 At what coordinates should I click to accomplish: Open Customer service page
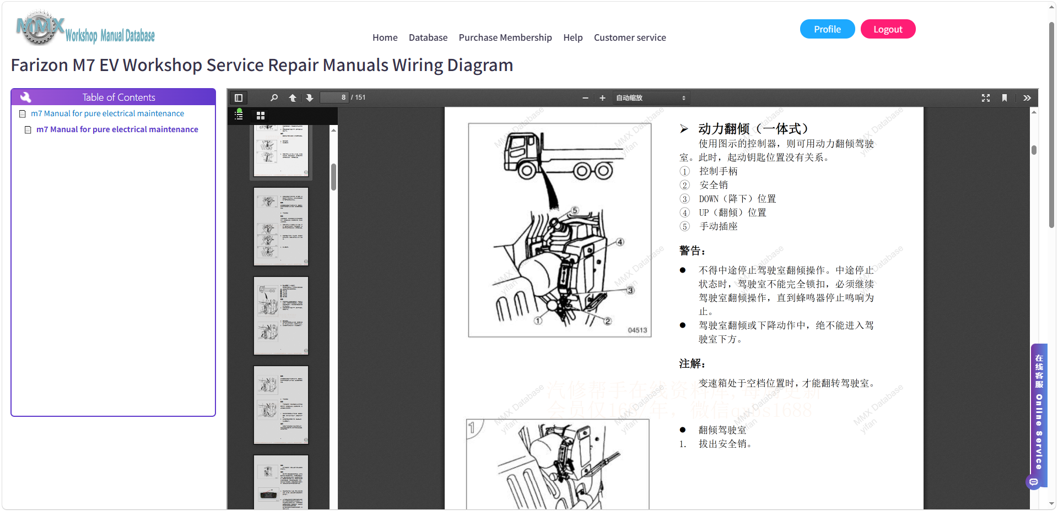(x=630, y=37)
